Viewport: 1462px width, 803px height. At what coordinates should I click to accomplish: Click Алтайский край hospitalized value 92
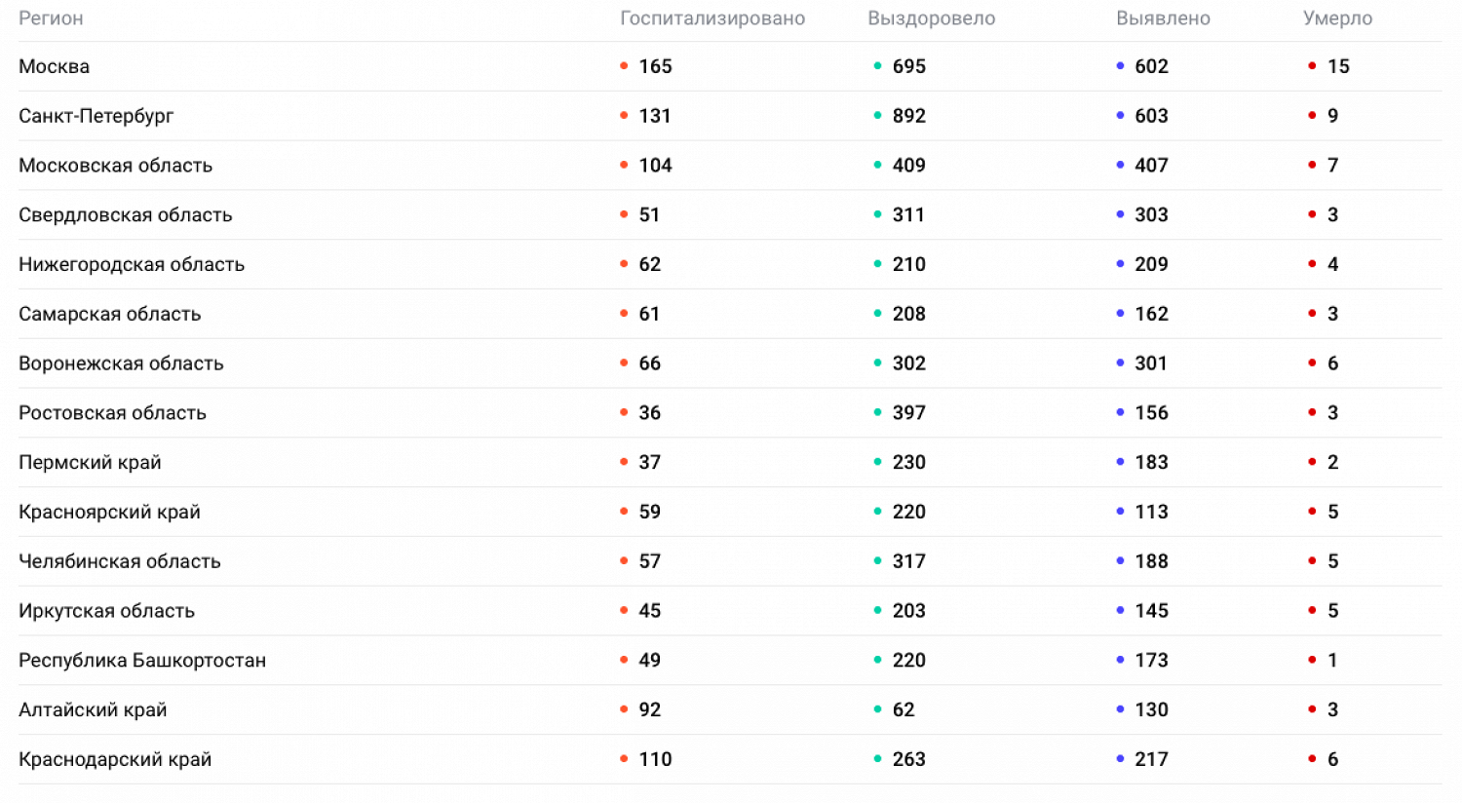(x=649, y=710)
